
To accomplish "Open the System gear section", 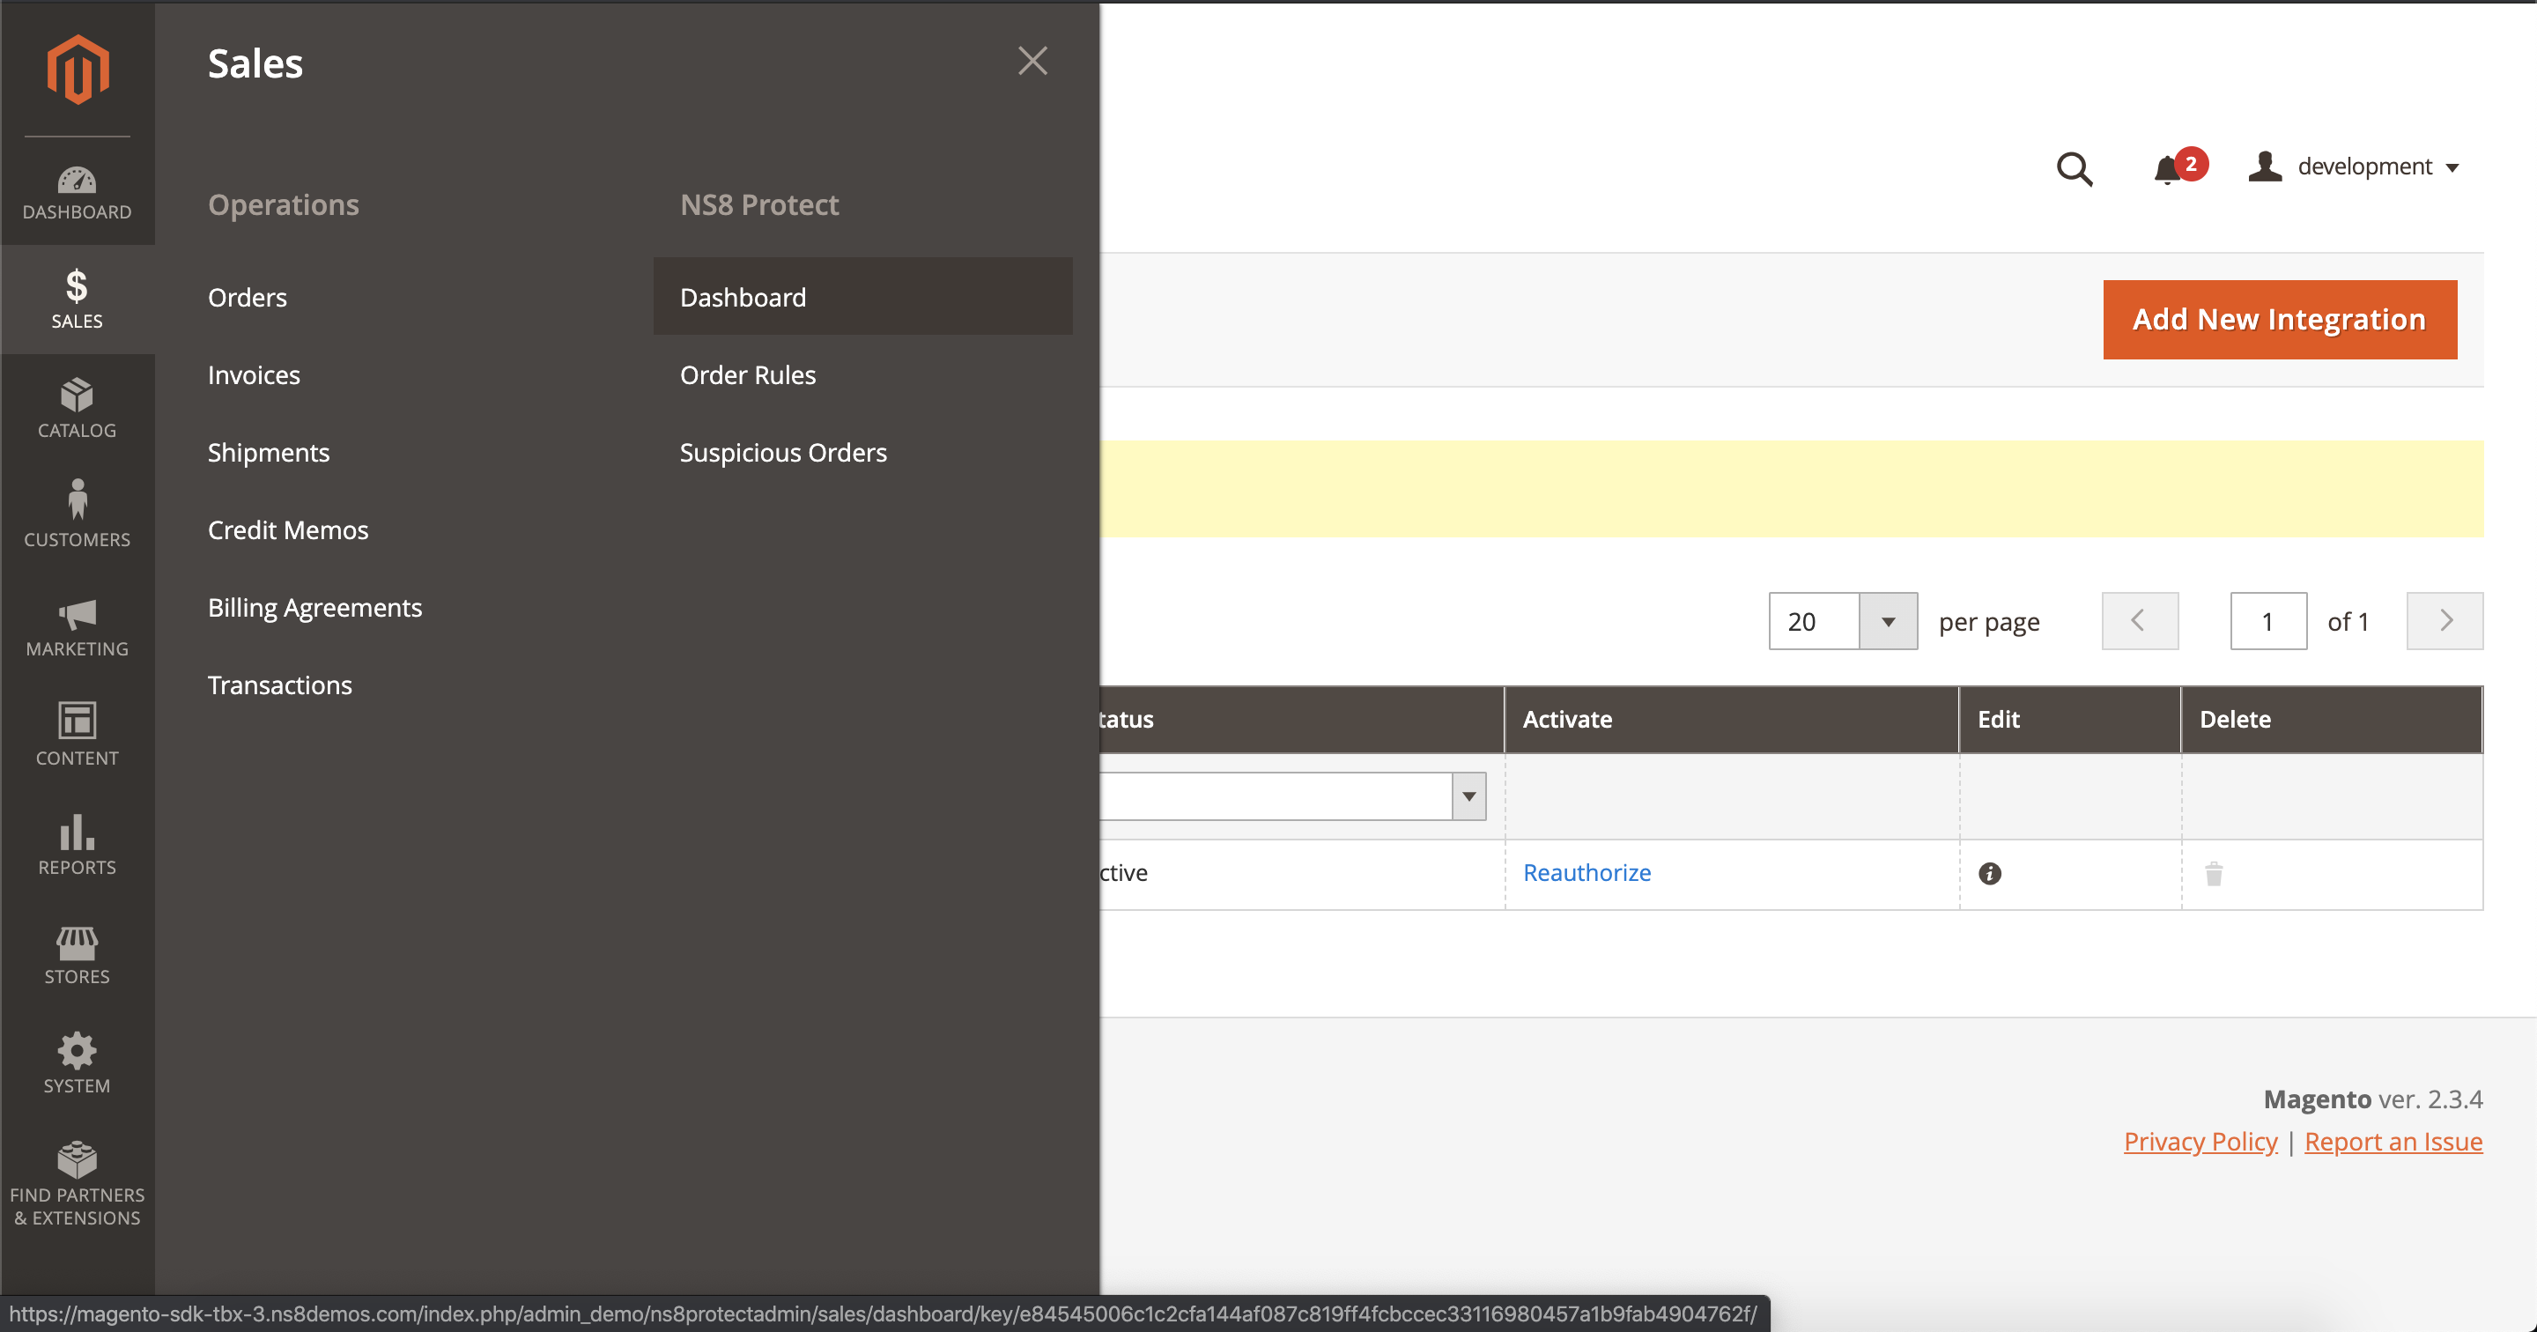I will point(77,1062).
